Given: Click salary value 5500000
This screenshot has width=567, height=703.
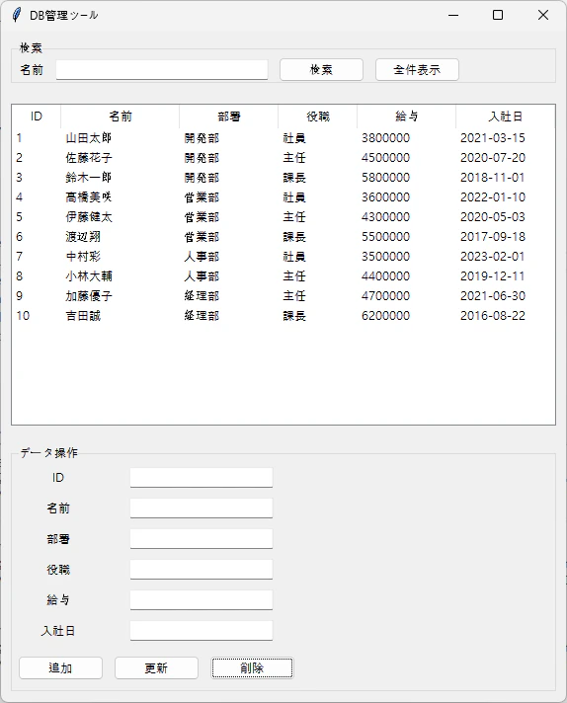Looking at the screenshot, I should coord(386,237).
